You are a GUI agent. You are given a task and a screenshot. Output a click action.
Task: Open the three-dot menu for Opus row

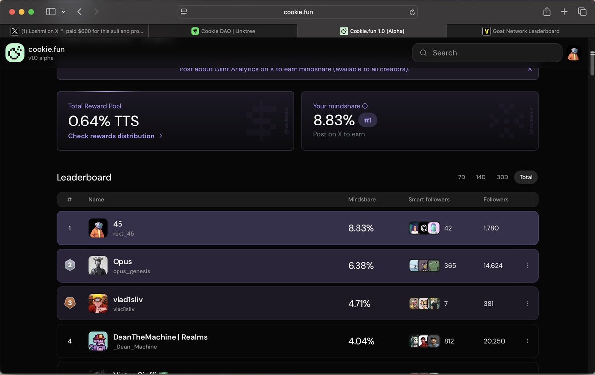[x=527, y=266]
